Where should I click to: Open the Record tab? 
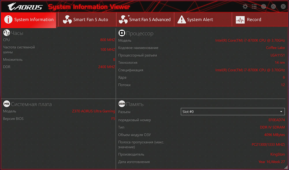pyautogui.click(x=260, y=20)
